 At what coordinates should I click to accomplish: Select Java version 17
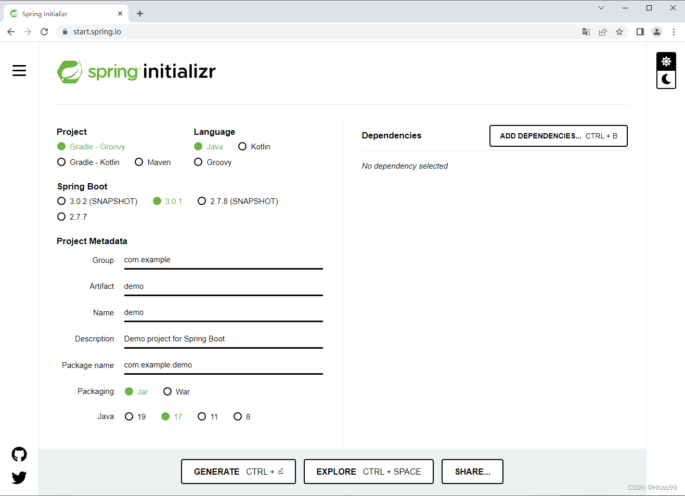(172, 417)
